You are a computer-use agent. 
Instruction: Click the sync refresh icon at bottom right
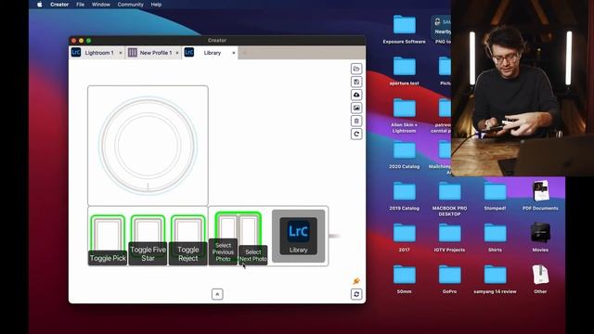tap(356, 294)
